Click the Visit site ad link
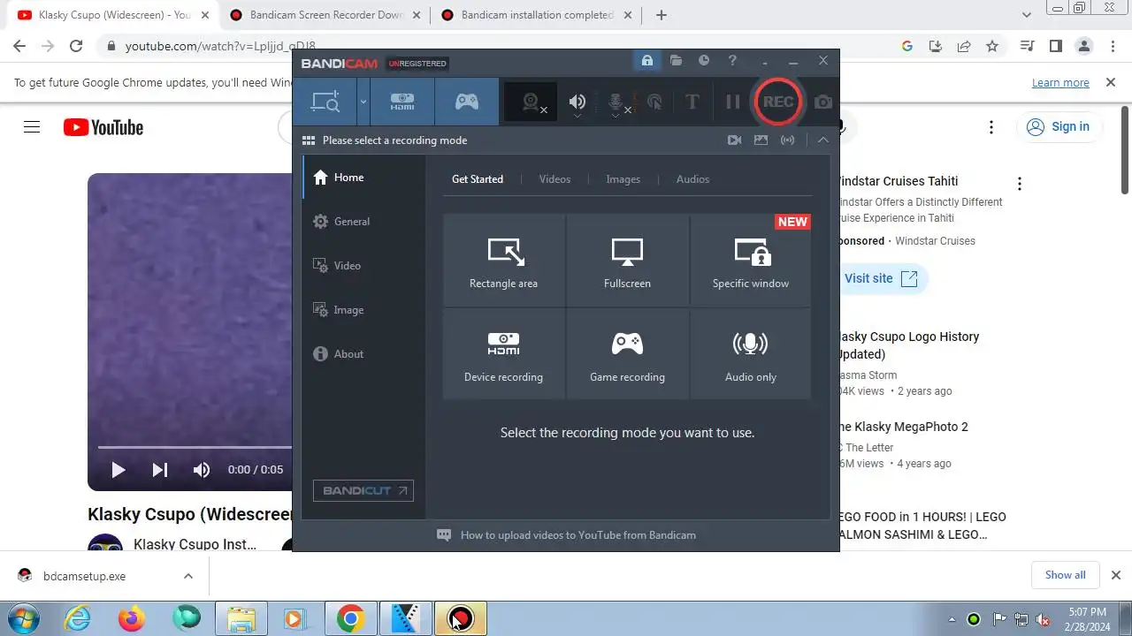This screenshot has height=636, width=1132. coord(881,279)
